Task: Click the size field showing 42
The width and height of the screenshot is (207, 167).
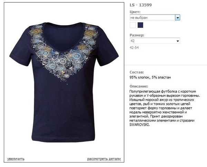Action: pyautogui.click(x=155, y=41)
